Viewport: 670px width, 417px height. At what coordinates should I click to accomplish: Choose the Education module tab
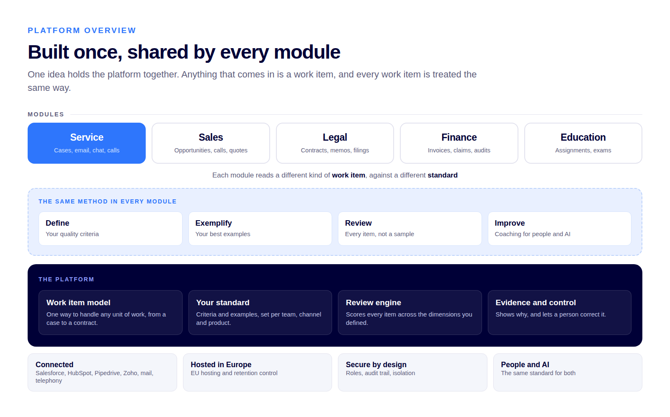(583, 143)
